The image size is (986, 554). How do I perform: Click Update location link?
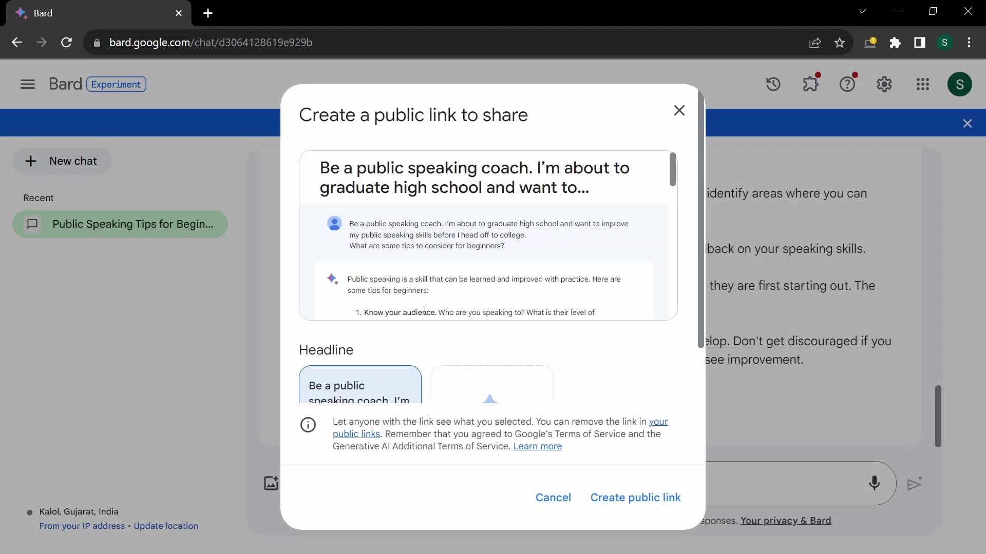pos(166,526)
